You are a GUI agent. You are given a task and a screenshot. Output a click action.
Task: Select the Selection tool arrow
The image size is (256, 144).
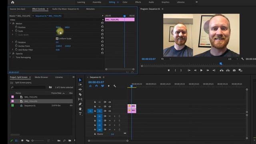coord(80,80)
